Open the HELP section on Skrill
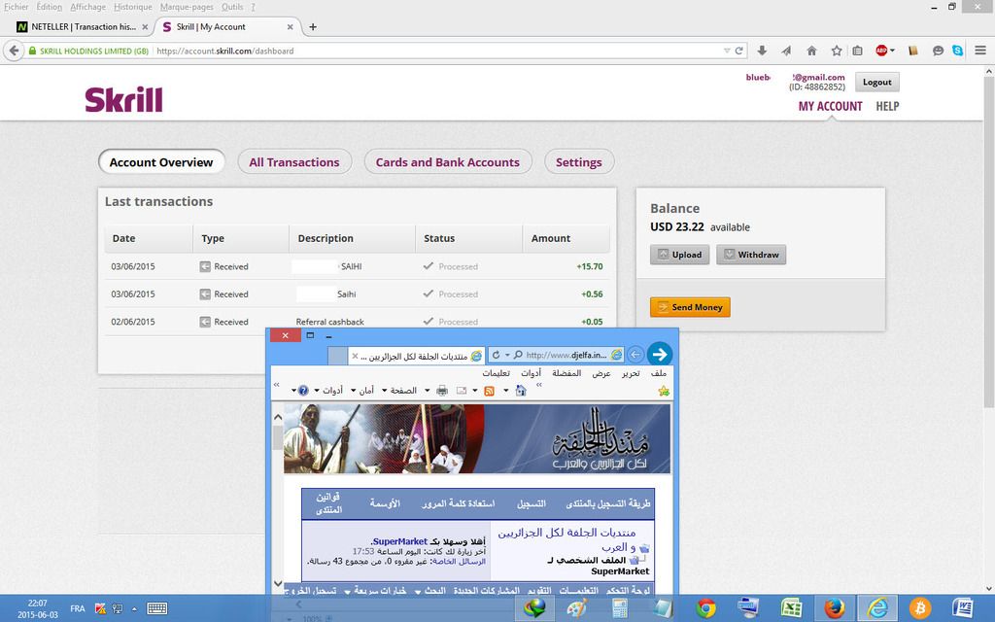Viewport: 995px width, 622px height. (x=887, y=106)
